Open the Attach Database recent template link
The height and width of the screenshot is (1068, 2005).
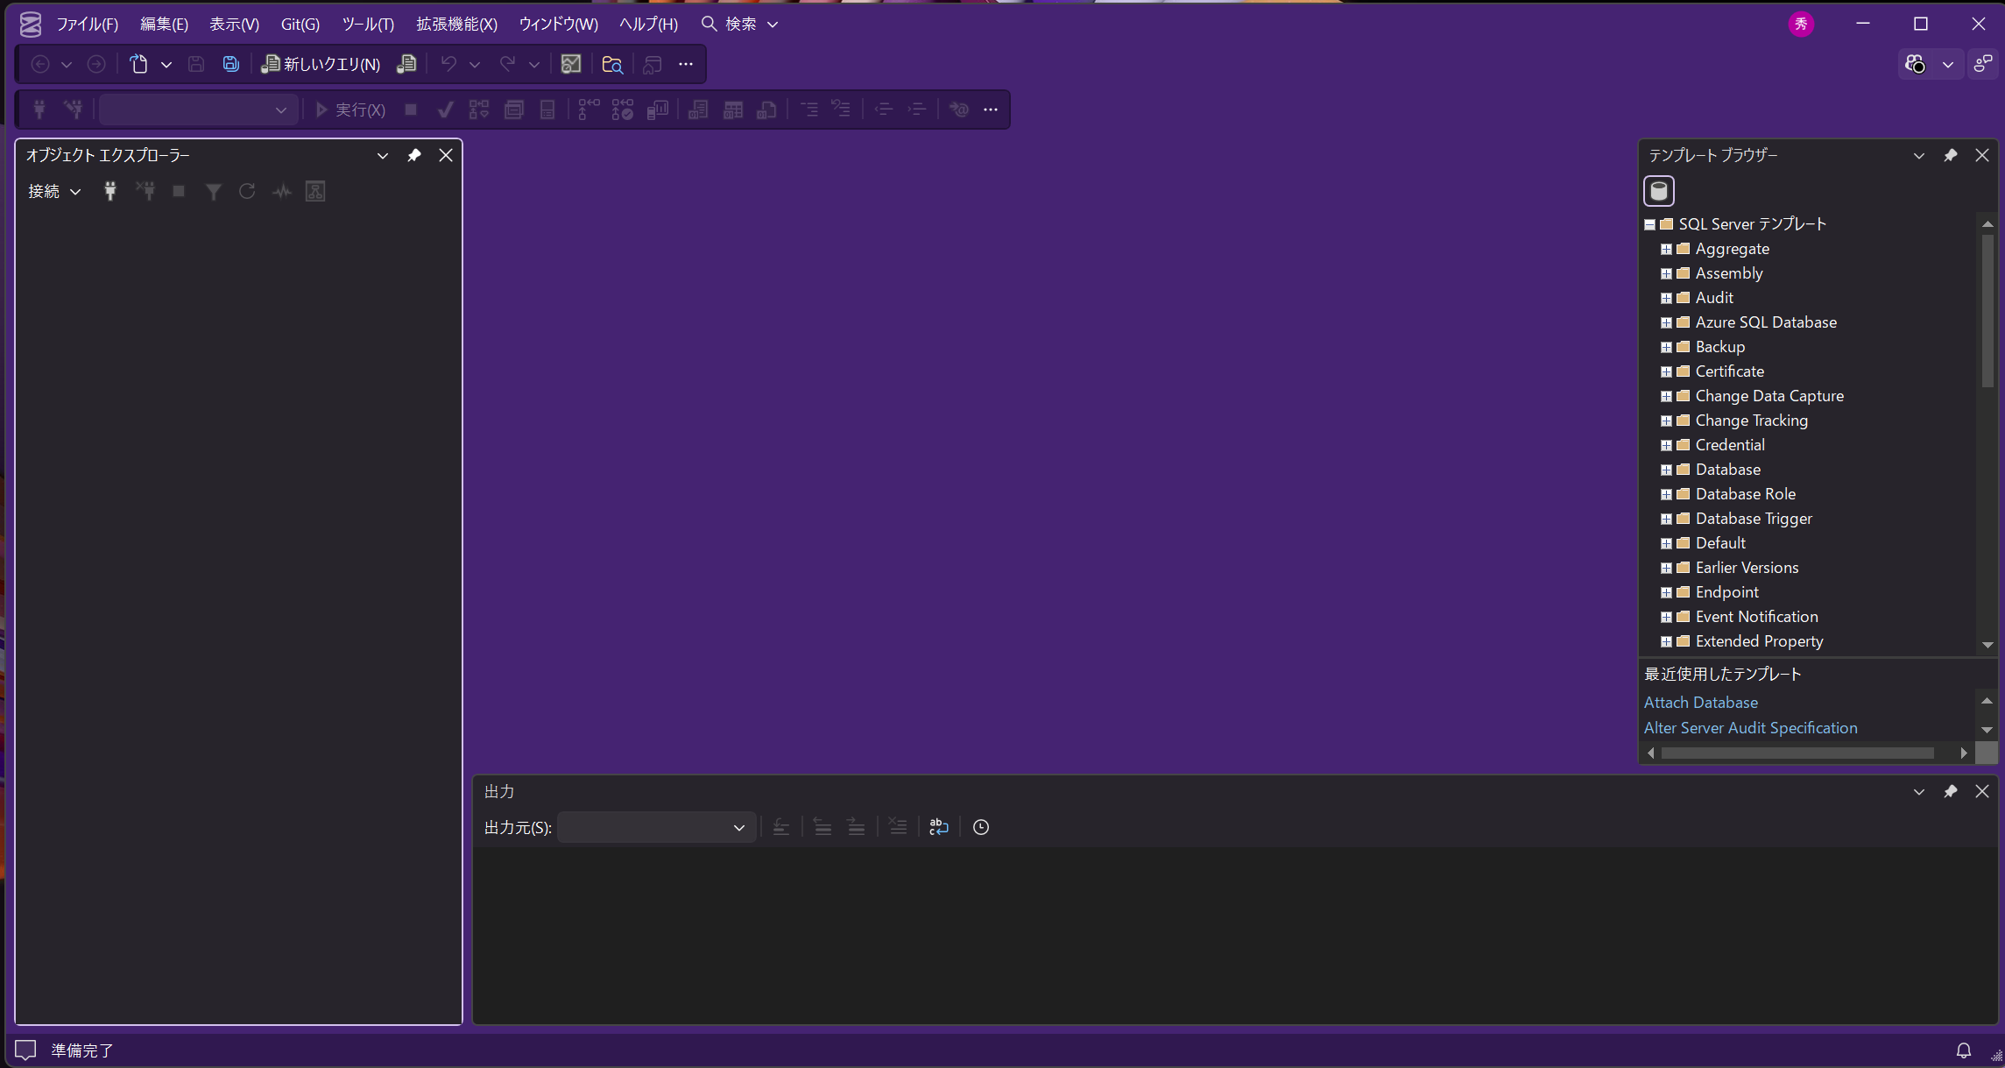point(1700,702)
